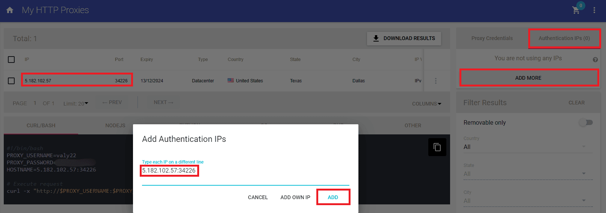Click the Dallas city cell
The image size is (606, 213).
point(358,81)
